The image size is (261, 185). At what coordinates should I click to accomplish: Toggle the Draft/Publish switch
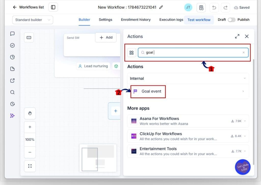point(231,20)
